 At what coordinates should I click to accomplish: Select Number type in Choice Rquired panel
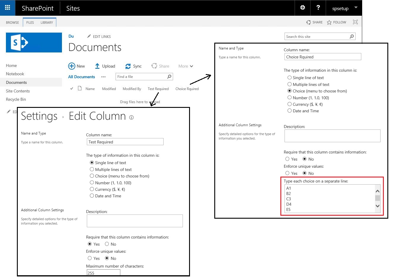tap(290, 97)
